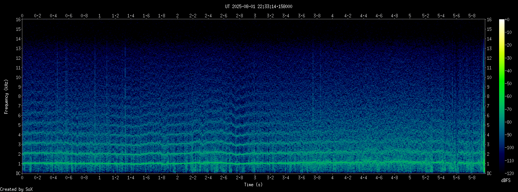518x192 pixels.
Task: Select the "-60" color scale value
Action: point(508,96)
